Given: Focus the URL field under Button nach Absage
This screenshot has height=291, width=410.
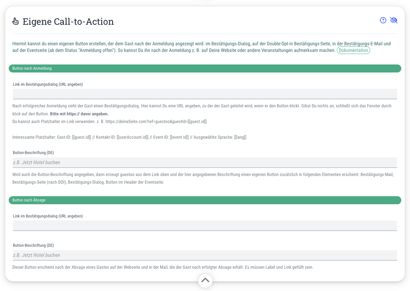Looking at the screenshot, I should pos(205,226).
